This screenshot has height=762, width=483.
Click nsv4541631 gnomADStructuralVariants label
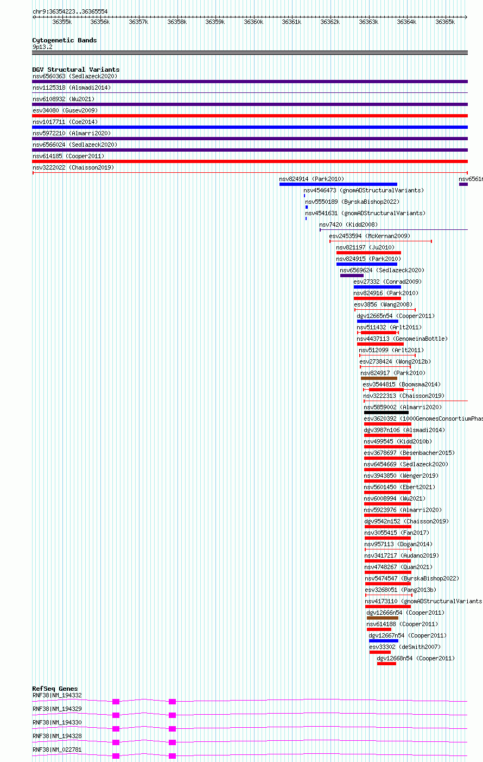pos(365,213)
